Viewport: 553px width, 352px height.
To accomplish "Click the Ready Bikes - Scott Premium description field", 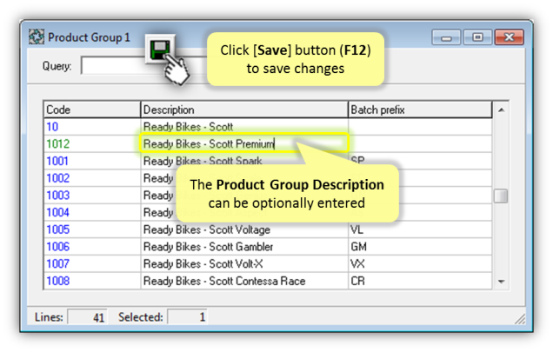I will tap(244, 143).
